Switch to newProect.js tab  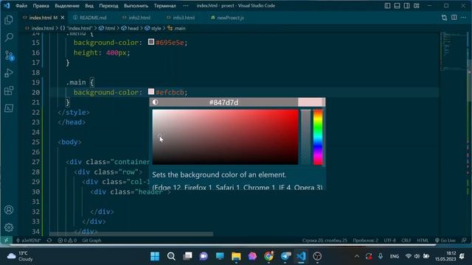pos(228,18)
